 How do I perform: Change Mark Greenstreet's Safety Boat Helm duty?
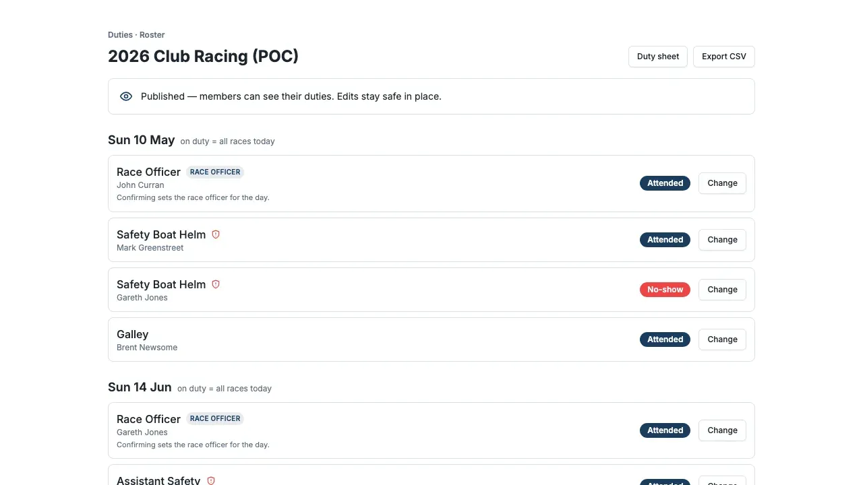click(722, 240)
